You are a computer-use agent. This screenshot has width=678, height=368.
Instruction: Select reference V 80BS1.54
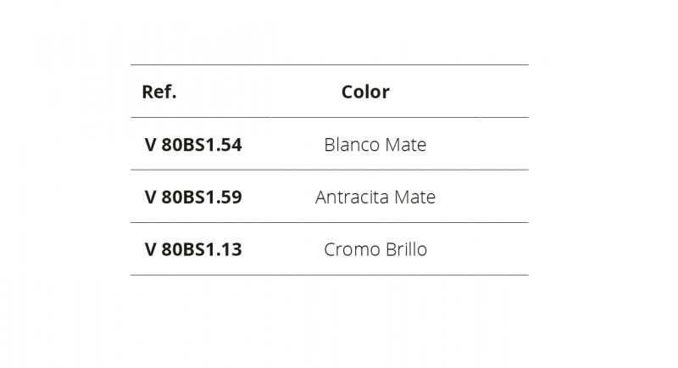click(x=193, y=145)
